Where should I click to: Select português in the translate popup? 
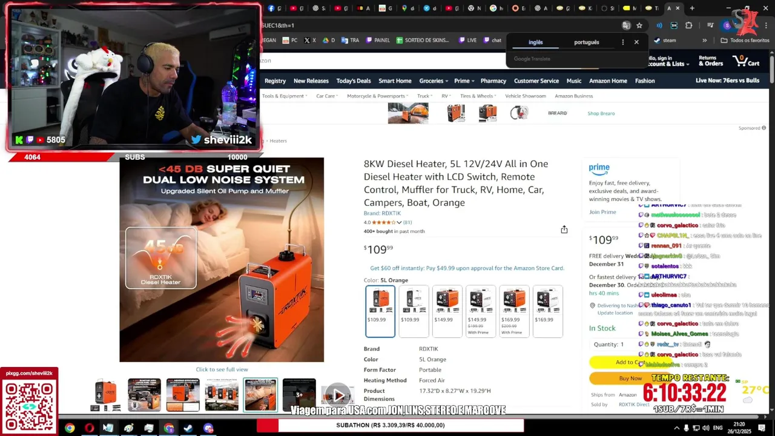pos(586,42)
